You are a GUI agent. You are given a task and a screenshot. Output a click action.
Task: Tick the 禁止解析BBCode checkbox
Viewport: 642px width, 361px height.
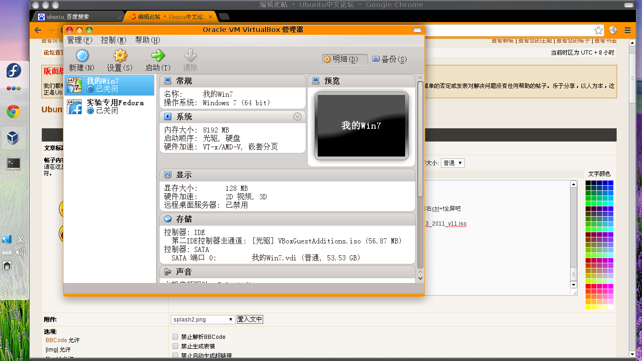(175, 337)
